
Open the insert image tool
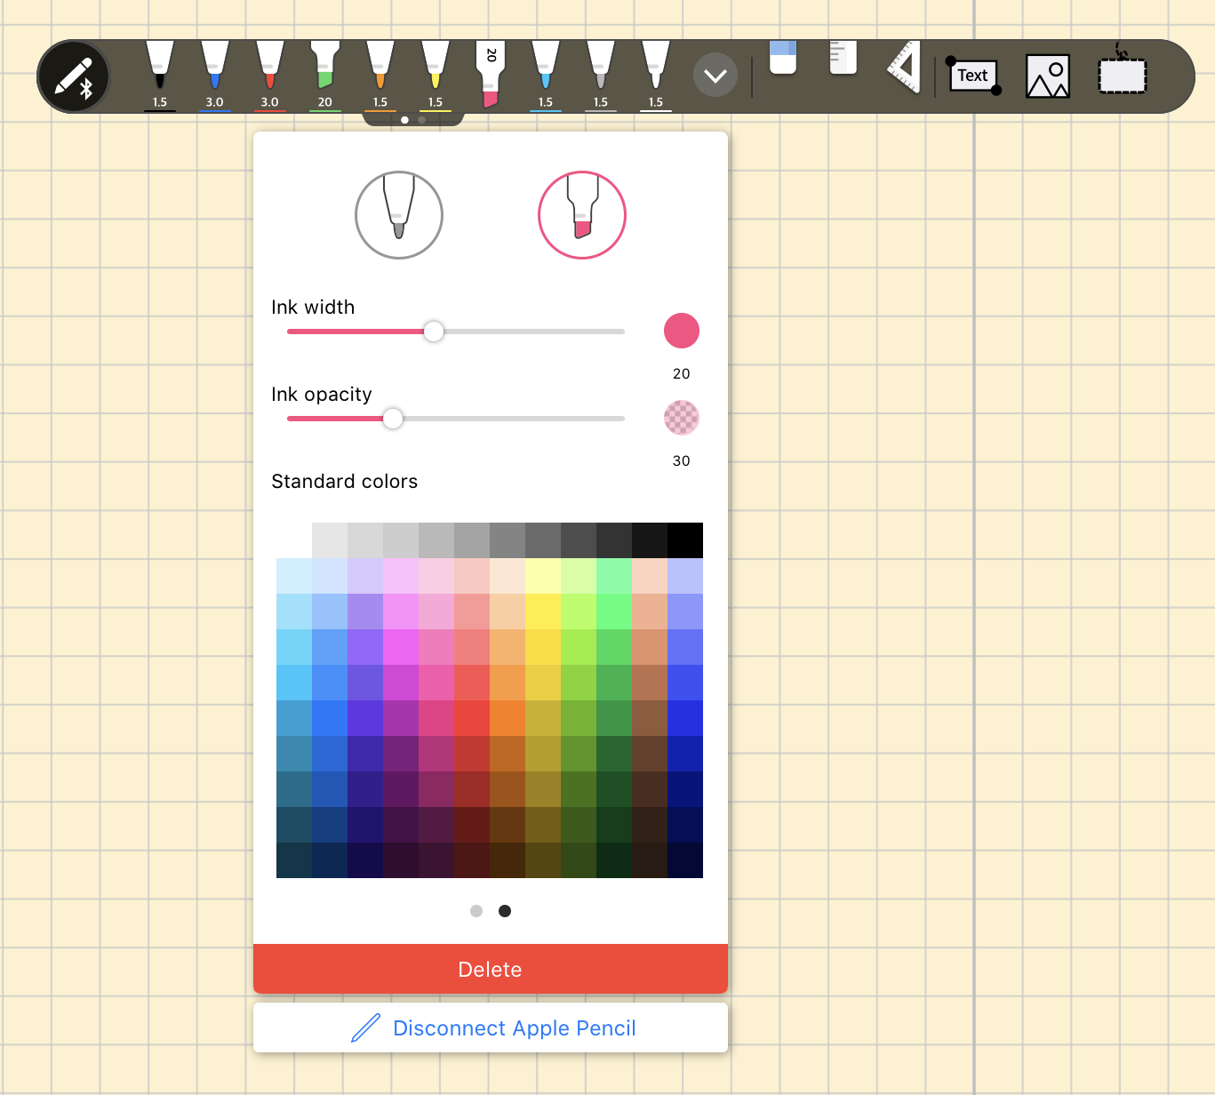(x=1048, y=76)
